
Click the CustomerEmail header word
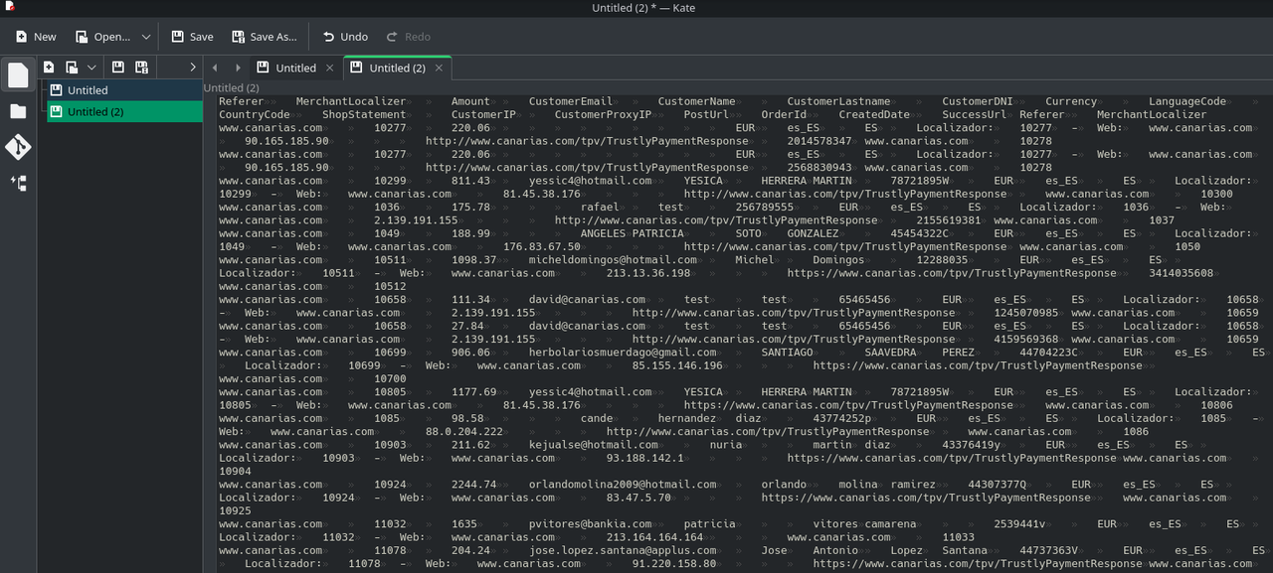pyautogui.click(x=571, y=101)
